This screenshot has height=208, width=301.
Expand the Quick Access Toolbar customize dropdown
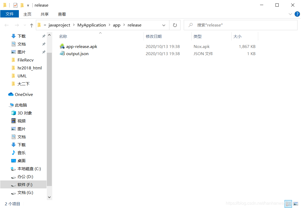click(x=28, y=5)
